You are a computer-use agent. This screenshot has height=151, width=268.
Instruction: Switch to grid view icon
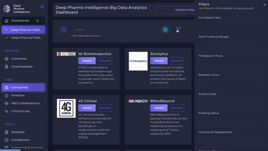(x=165, y=30)
